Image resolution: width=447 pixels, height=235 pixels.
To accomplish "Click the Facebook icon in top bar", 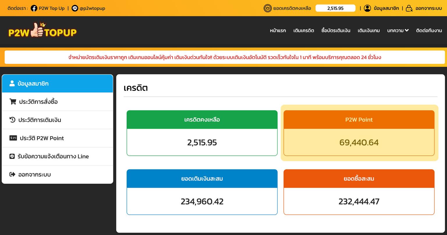I will pyautogui.click(x=34, y=8).
